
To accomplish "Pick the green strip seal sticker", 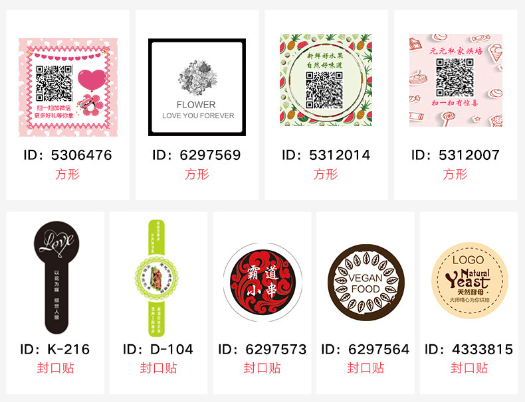I will click(x=156, y=278).
